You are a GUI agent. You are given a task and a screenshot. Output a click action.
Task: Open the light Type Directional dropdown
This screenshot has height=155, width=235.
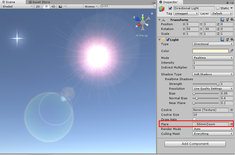(x=213, y=44)
